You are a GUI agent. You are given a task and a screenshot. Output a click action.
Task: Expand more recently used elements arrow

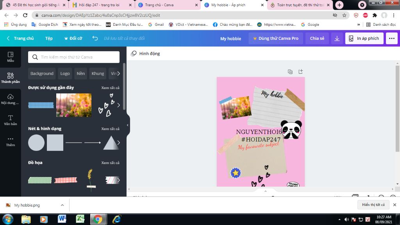[x=118, y=105]
